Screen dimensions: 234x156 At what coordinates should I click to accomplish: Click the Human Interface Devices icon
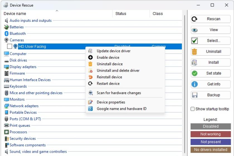coord(6,80)
